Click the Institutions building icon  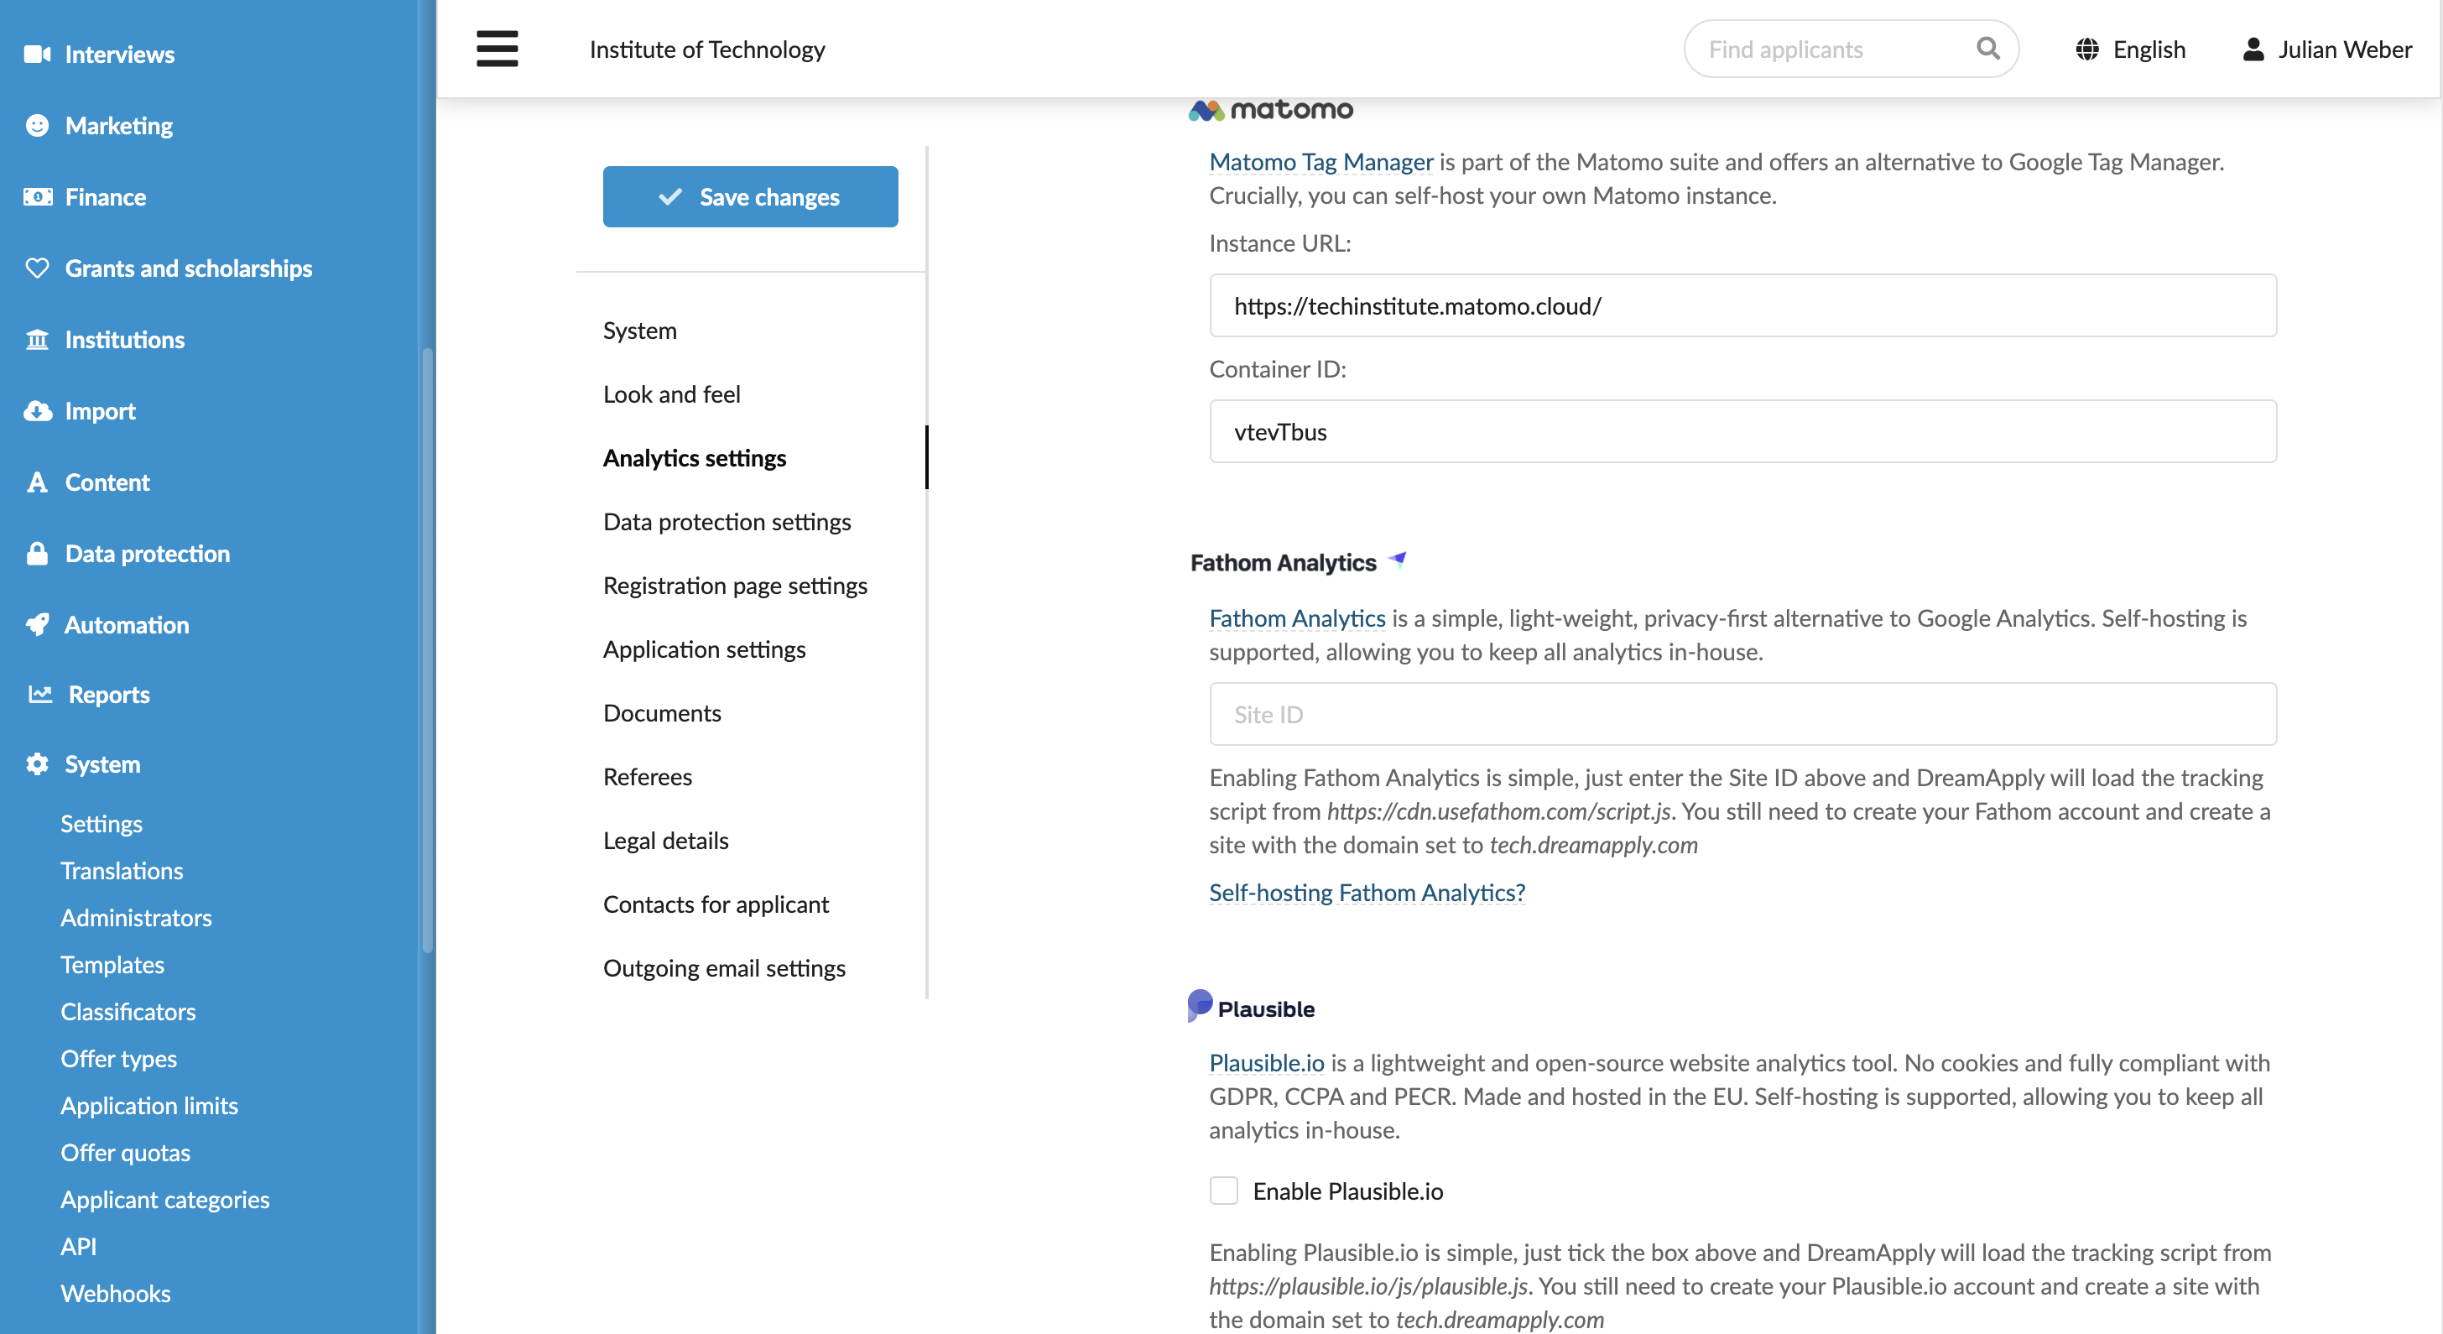click(x=37, y=340)
